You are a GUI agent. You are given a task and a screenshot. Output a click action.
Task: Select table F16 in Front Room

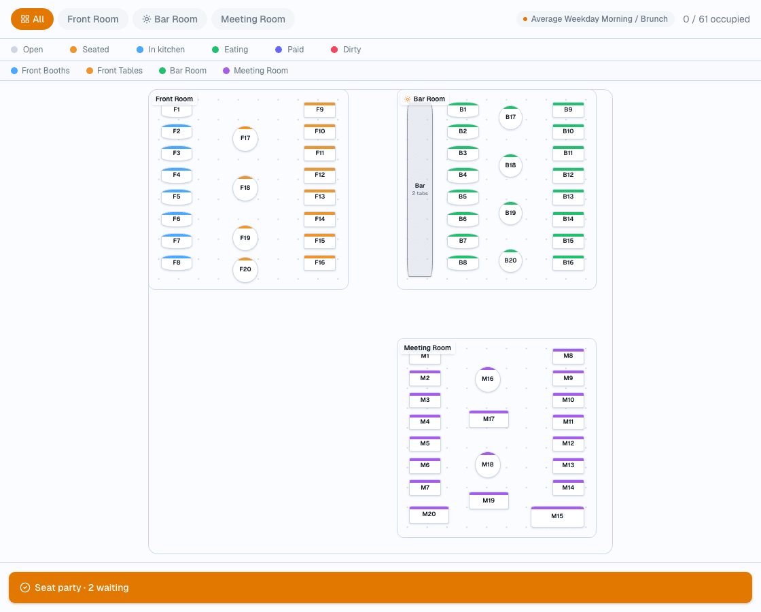(319, 262)
